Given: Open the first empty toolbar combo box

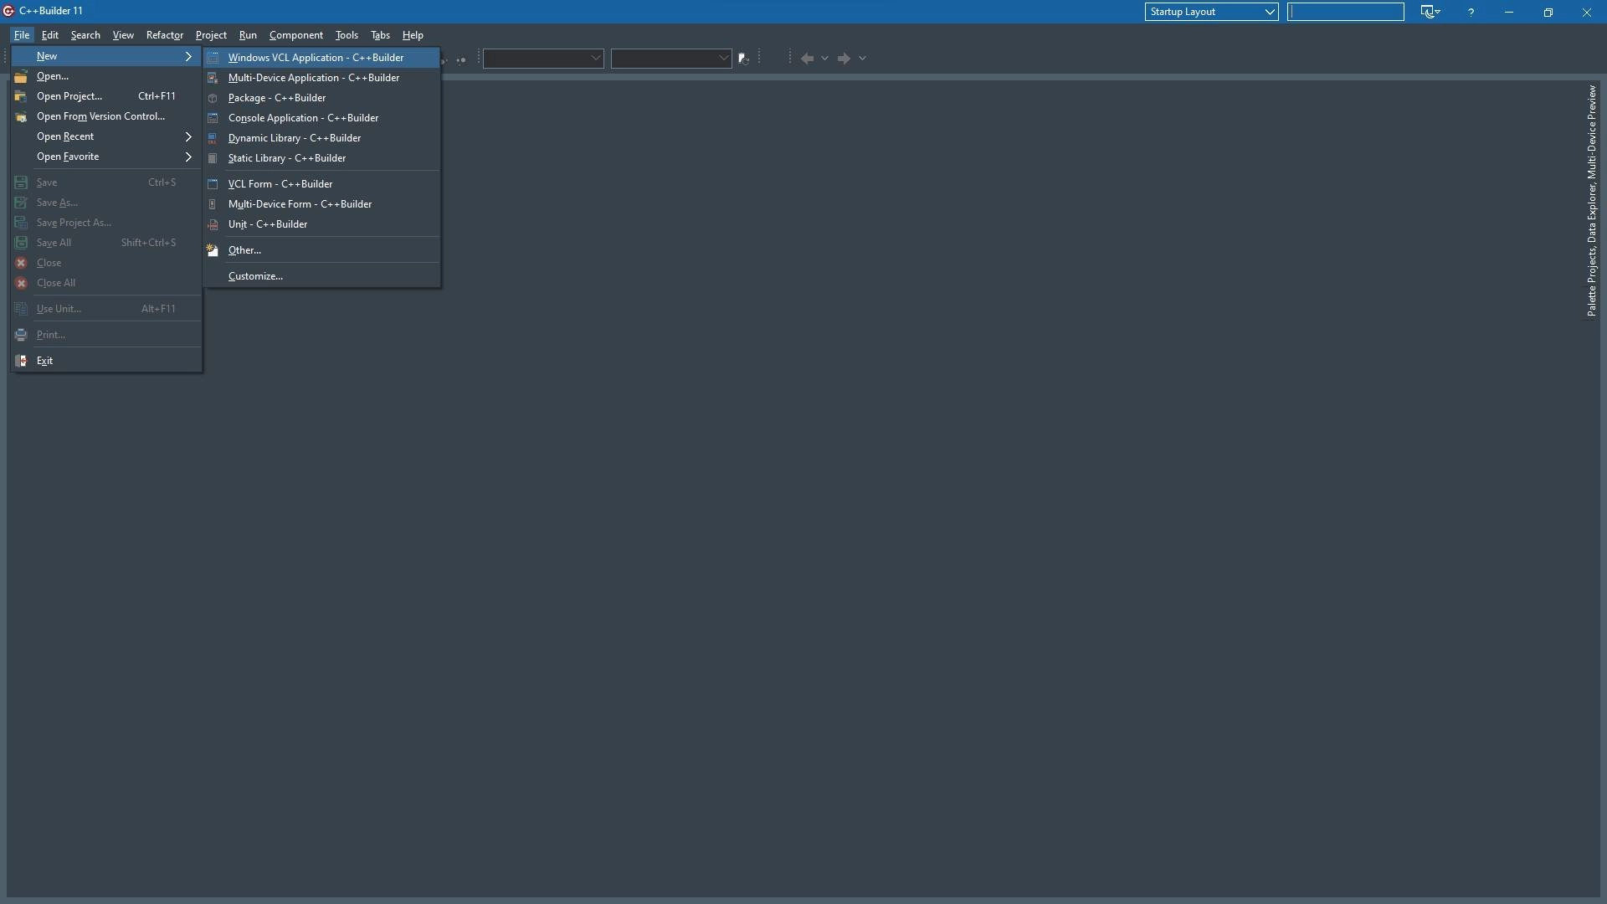Looking at the screenshot, I should 543,59.
